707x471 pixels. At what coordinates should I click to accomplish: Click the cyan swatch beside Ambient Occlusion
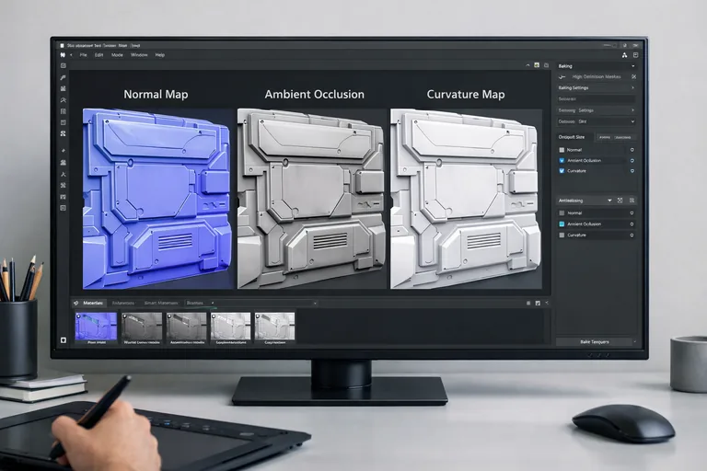pyautogui.click(x=562, y=224)
